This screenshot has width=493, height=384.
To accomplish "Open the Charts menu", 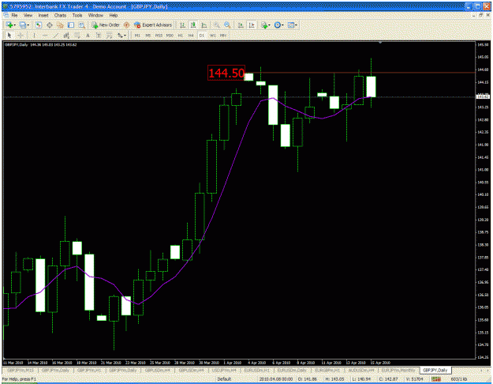I will [60, 15].
